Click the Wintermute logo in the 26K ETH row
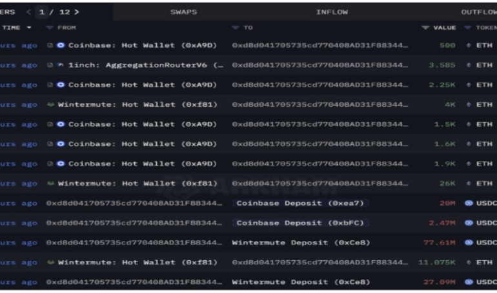The width and height of the screenshot is (497, 293). point(50,184)
